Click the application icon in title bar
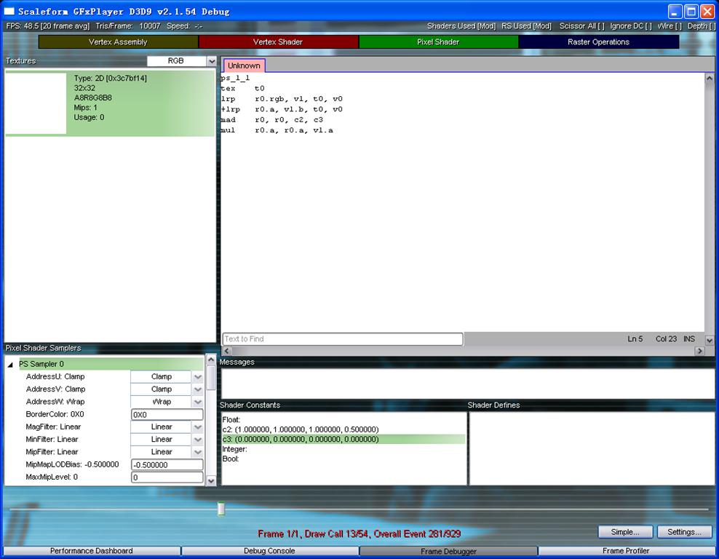Image resolution: width=719 pixels, height=559 pixels. (x=9, y=12)
